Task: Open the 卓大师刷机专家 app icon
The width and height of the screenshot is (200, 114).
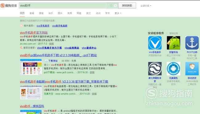Action: pyautogui.click(x=155, y=69)
